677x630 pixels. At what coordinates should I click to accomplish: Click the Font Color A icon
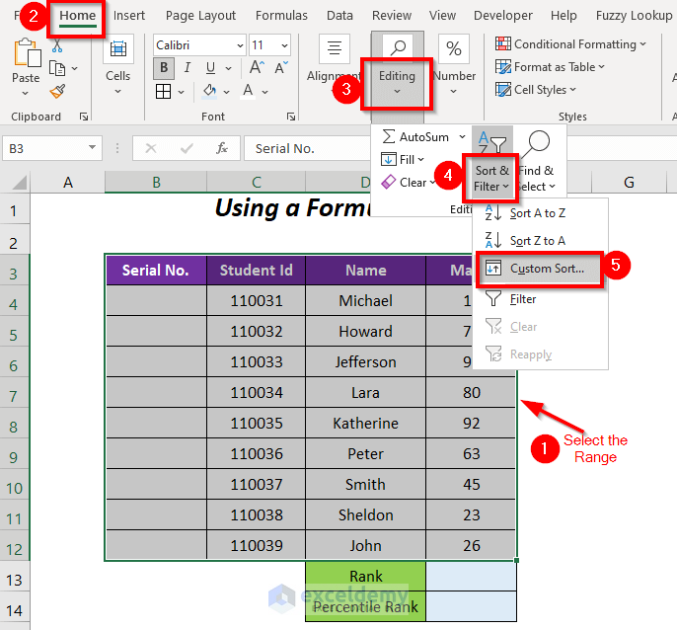coord(248,91)
